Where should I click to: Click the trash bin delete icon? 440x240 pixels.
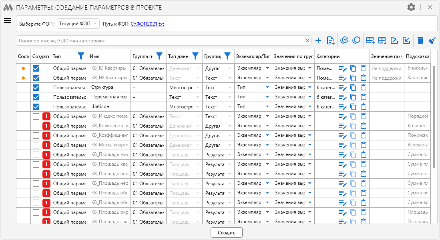pyautogui.click(x=420, y=40)
